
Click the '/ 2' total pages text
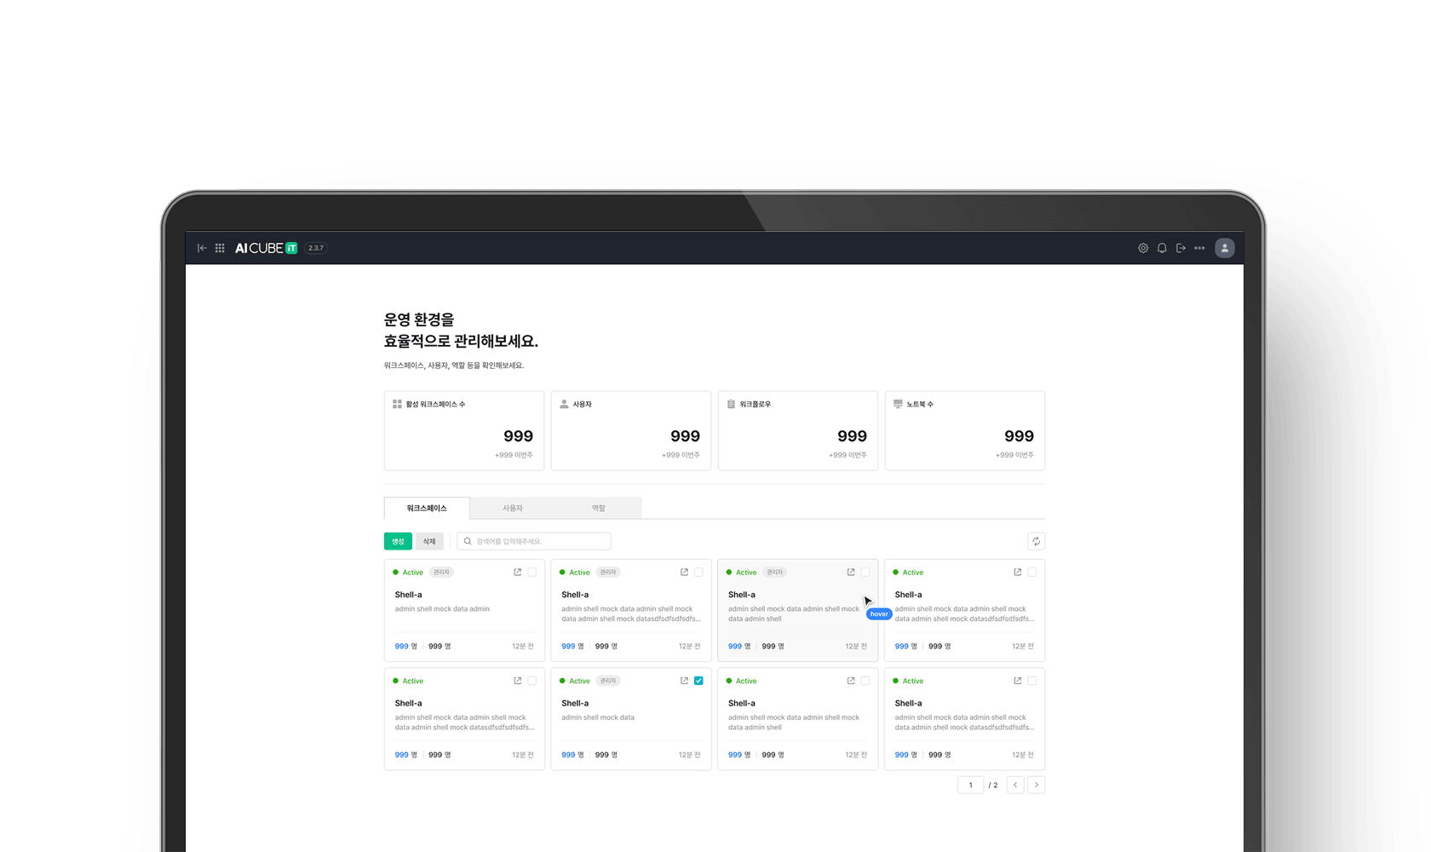(x=993, y=786)
